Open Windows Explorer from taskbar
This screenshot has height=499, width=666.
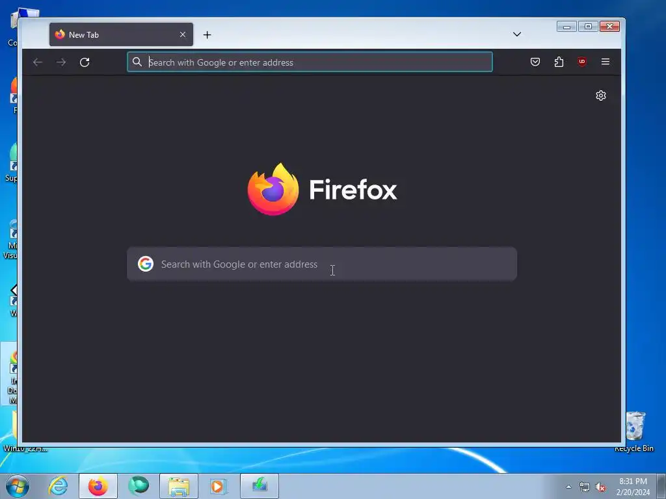coord(179,486)
